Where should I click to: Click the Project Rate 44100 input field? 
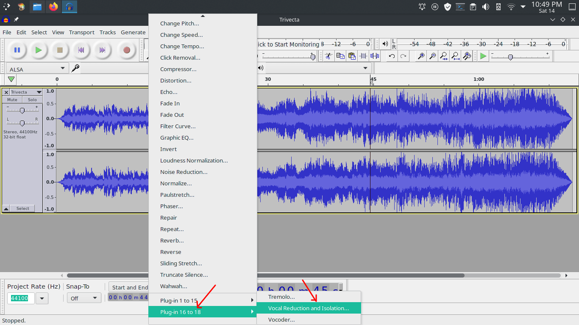click(x=21, y=298)
